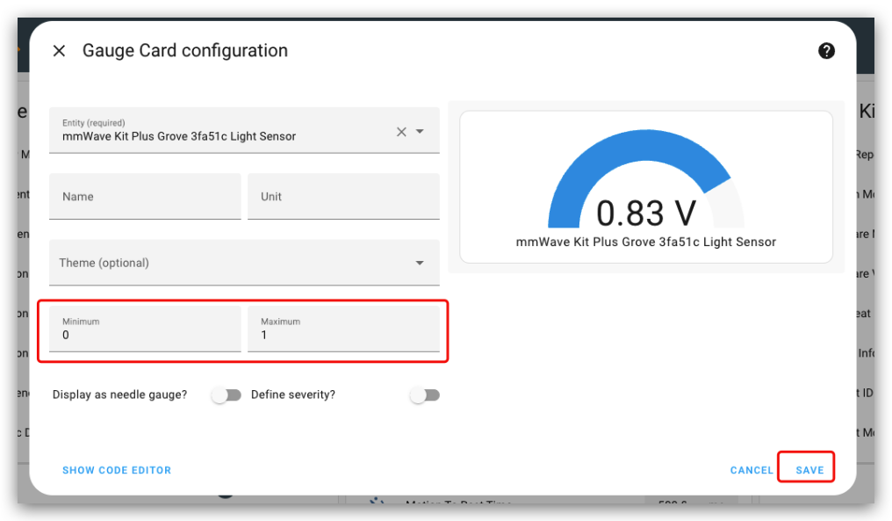
Task: Enable the Define severity switch
Action: click(425, 395)
